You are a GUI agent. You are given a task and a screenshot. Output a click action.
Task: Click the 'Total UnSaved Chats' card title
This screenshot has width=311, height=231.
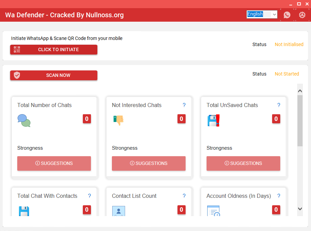(x=232, y=105)
